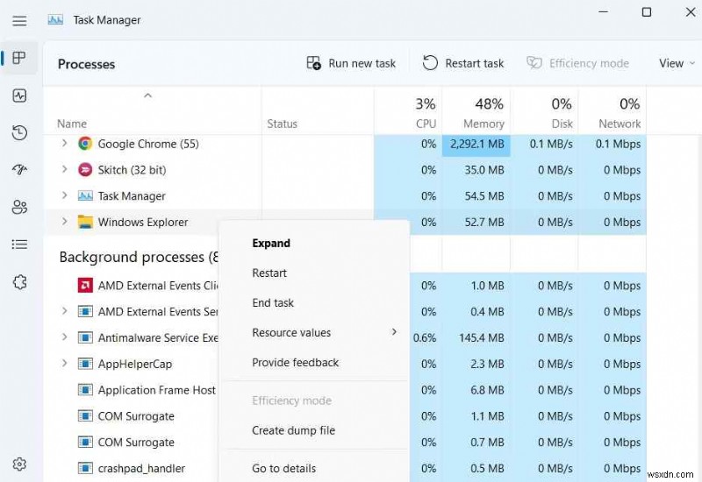Open App history in sidebar
This screenshot has width=702, height=482.
tap(19, 132)
